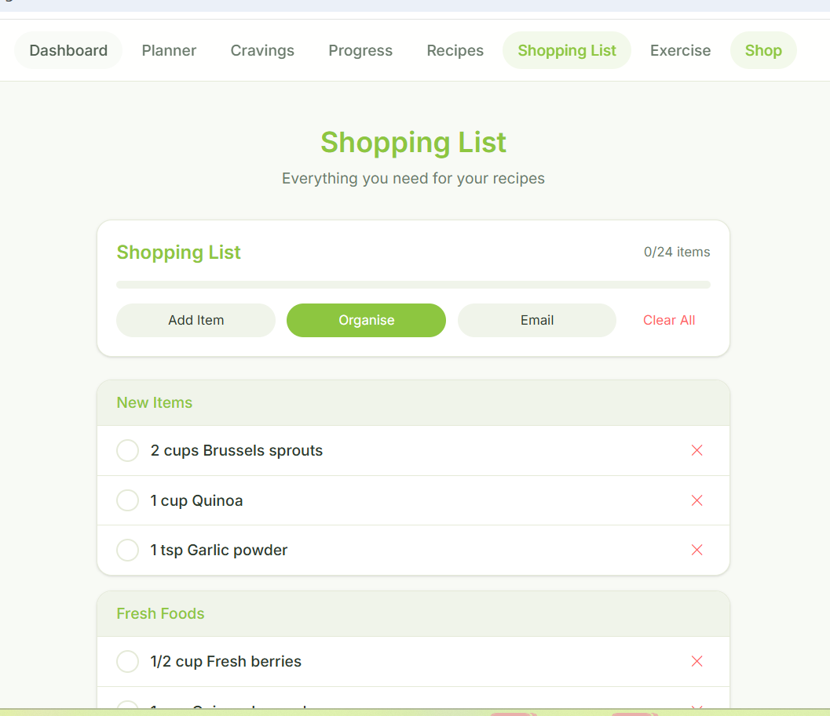Email the shopping list
The height and width of the screenshot is (716, 830).
pyautogui.click(x=537, y=320)
